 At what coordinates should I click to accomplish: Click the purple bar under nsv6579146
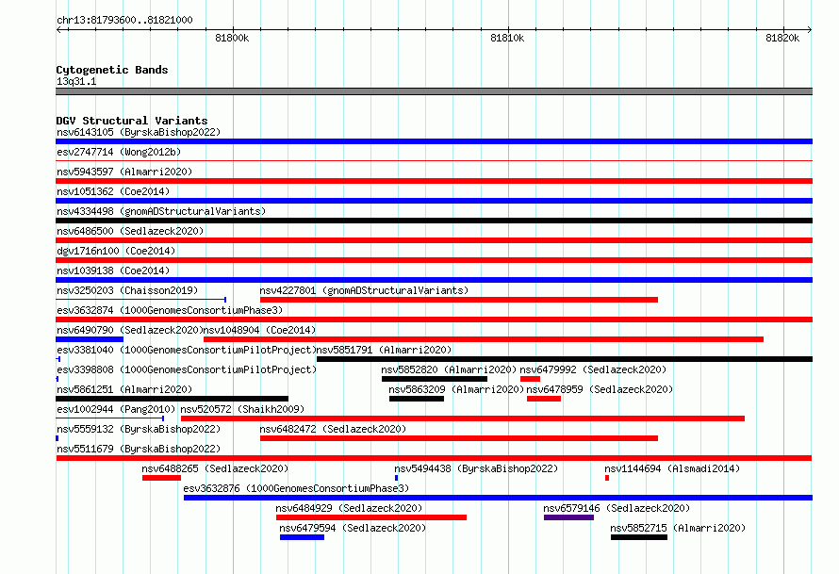[568, 517]
